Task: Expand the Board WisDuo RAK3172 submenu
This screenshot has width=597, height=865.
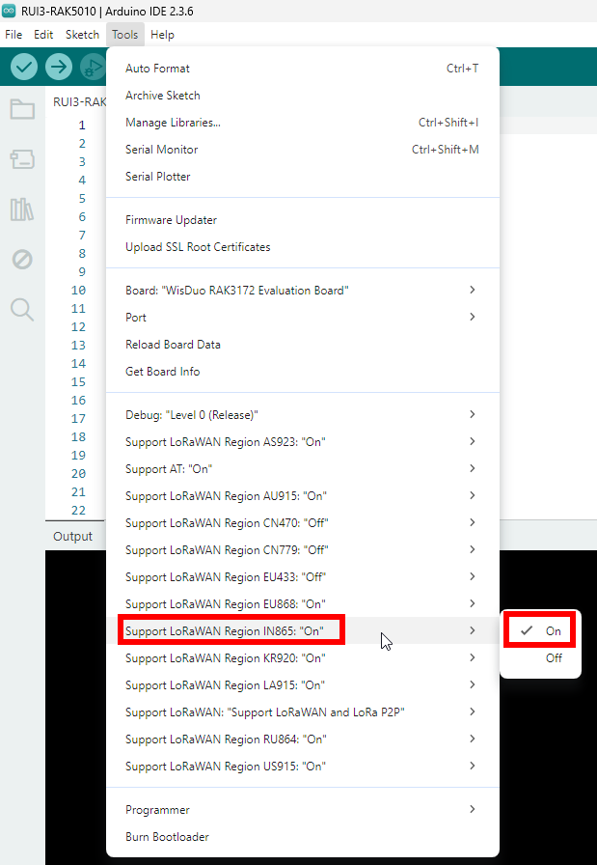Action: point(302,290)
